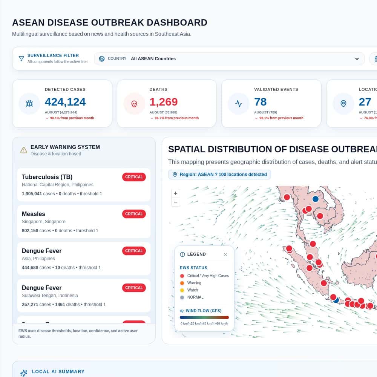The height and width of the screenshot is (377, 377).
Task: Click the gray NORMAL legend dot
Action: coord(182,297)
